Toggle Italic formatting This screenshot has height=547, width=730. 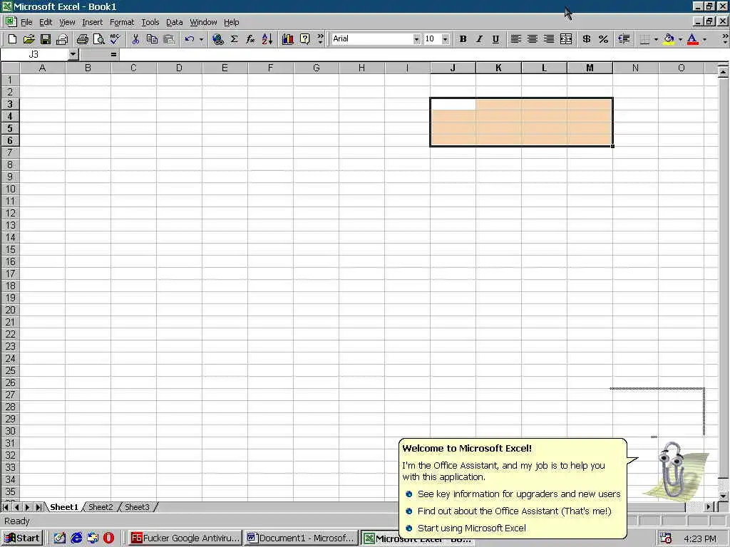(479, 39)
